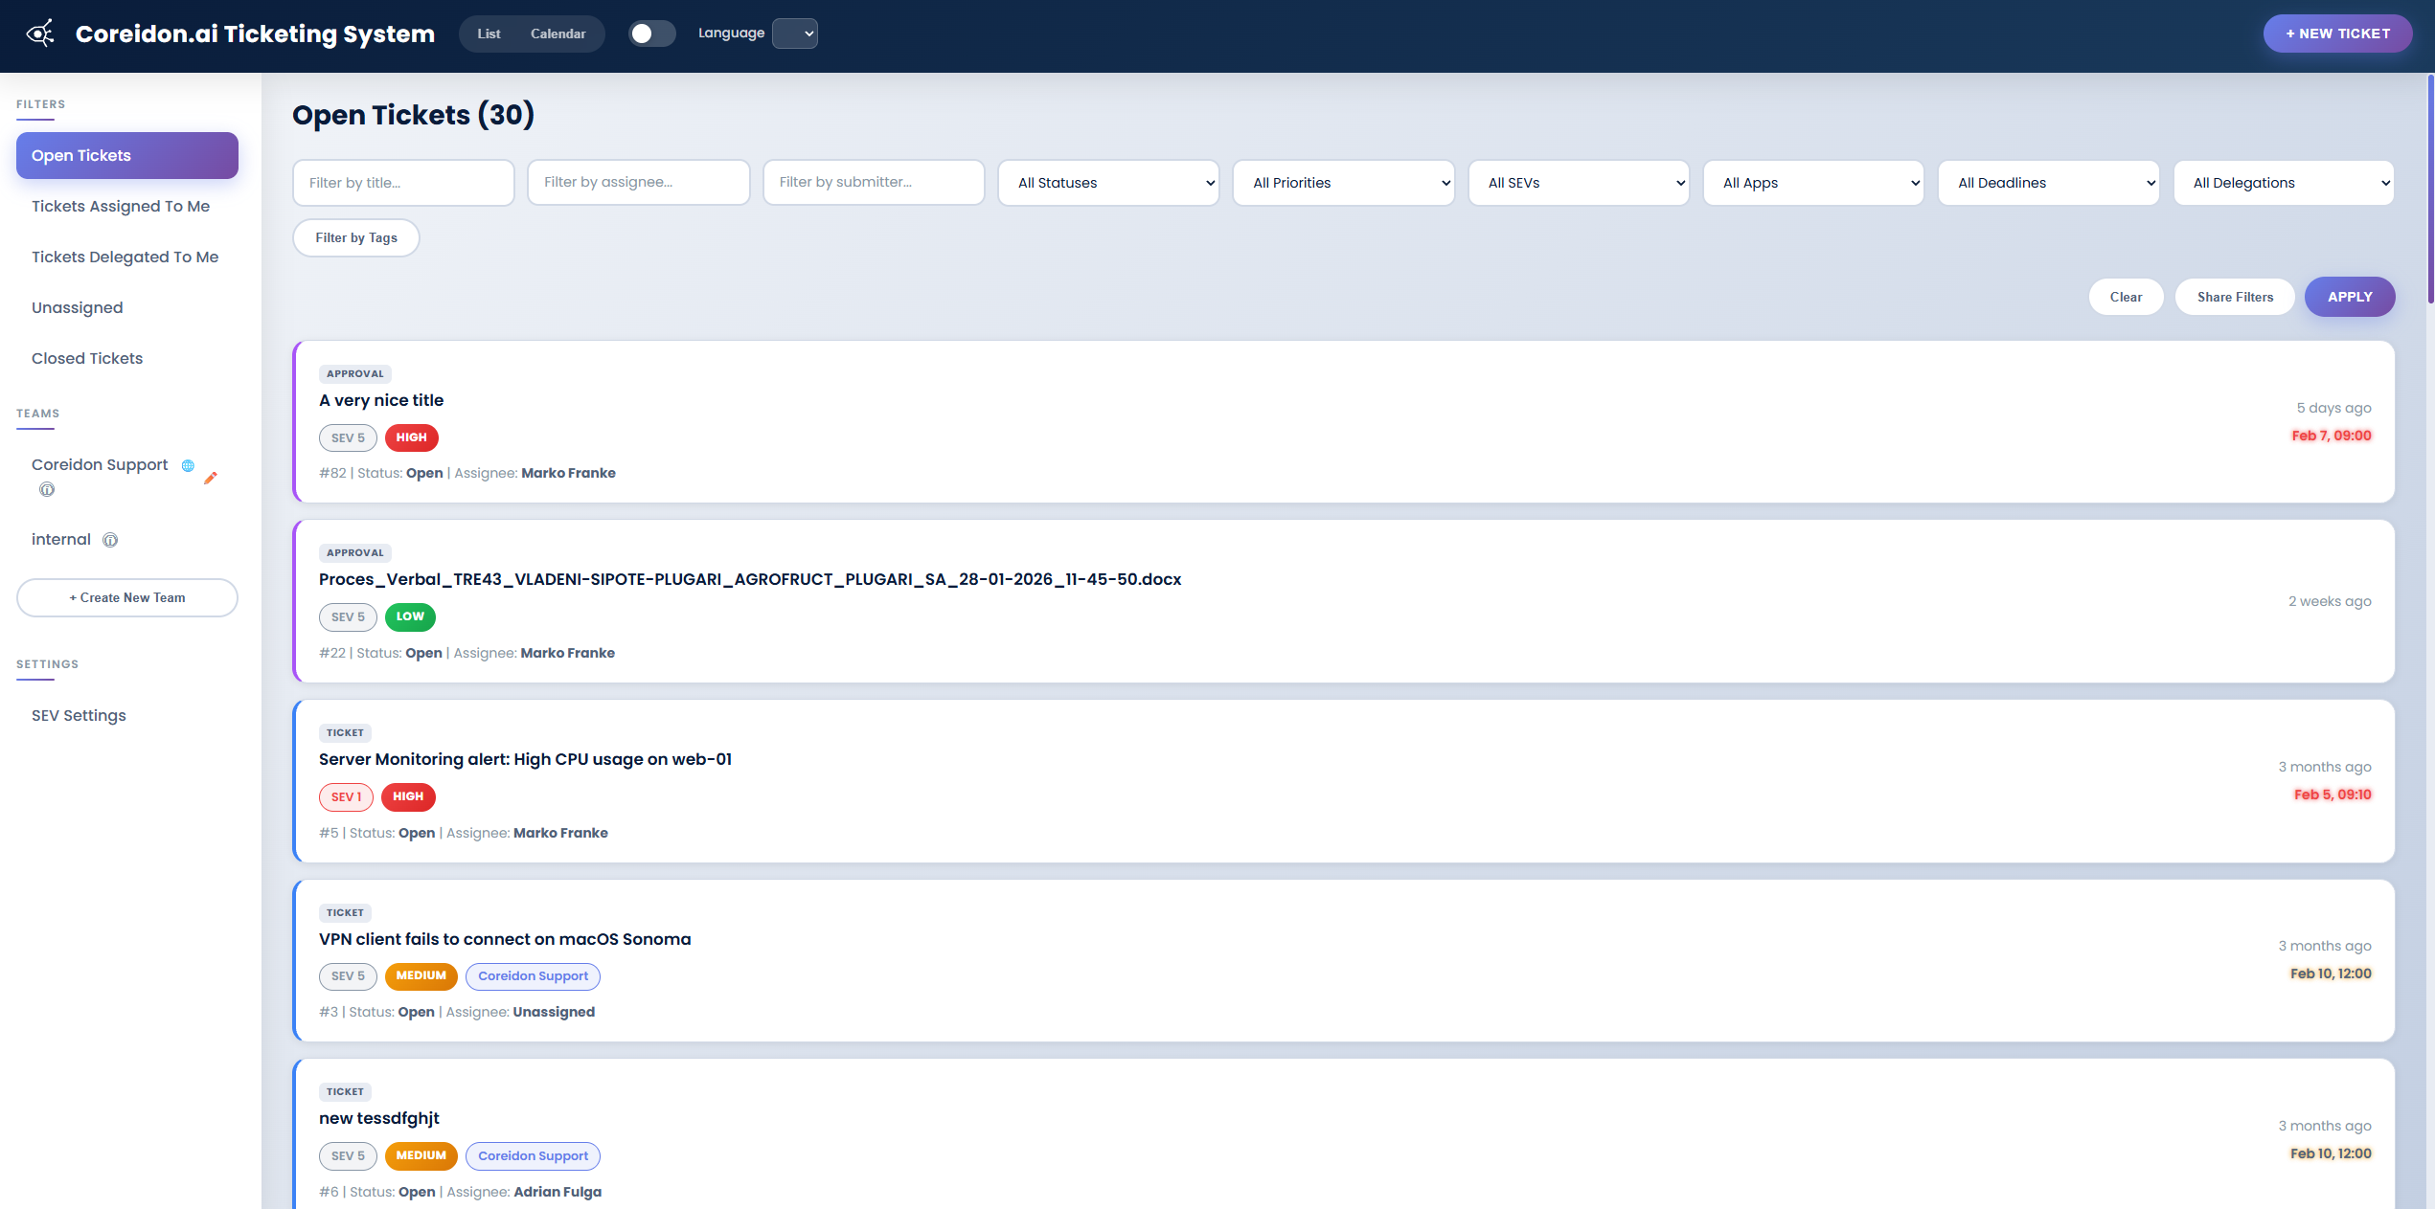Click the info icon next to internal team

pos(109,539)
